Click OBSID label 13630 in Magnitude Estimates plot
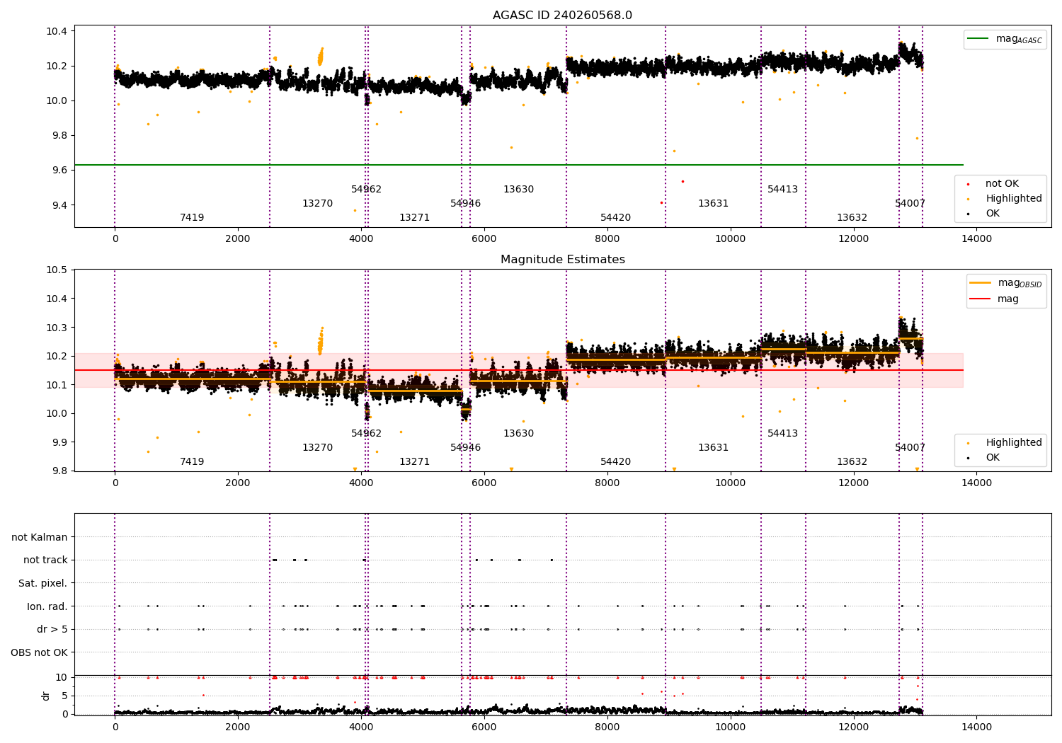Image resolution: width=1062 pixels, height=743 pixels. [518, 434]
